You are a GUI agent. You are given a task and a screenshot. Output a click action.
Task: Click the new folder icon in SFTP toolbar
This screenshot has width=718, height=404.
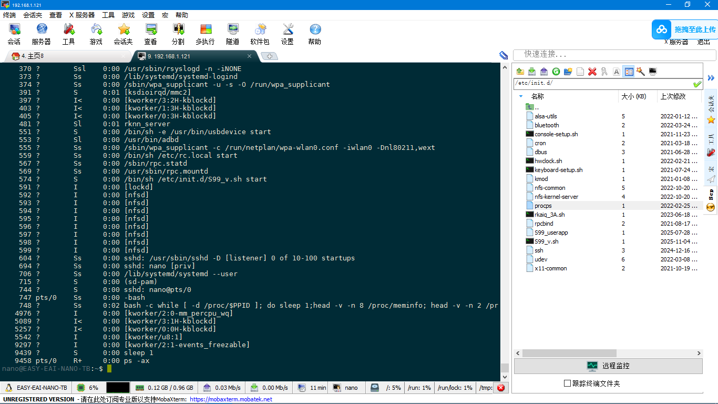coord(568,72)
